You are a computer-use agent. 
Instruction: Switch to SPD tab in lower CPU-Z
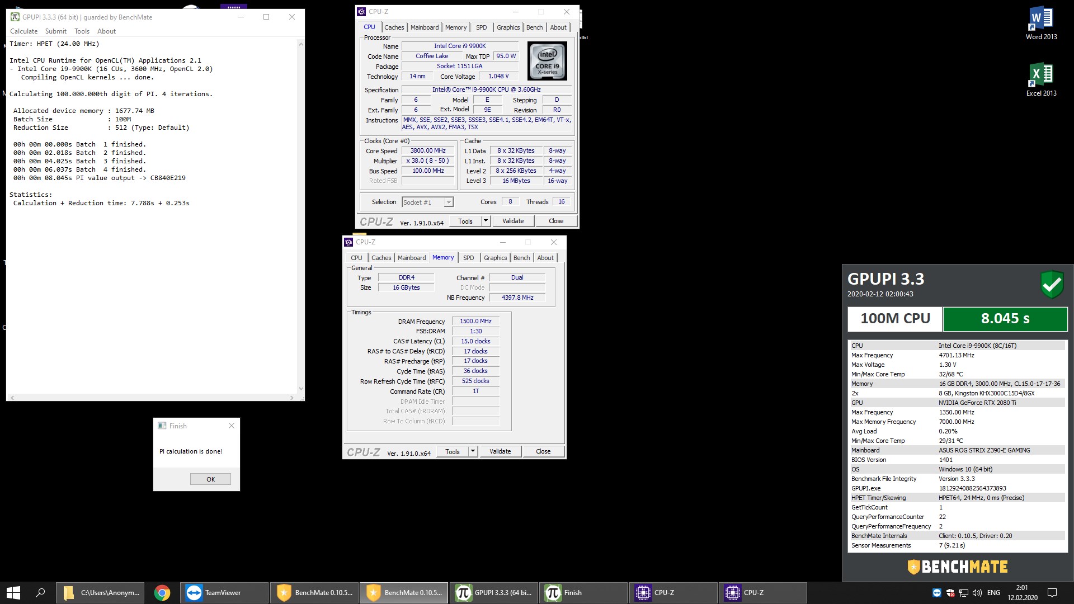[468, 258]
